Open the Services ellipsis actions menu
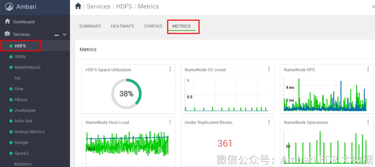Viewport: 375px width, 167px height. coord(57,35)
